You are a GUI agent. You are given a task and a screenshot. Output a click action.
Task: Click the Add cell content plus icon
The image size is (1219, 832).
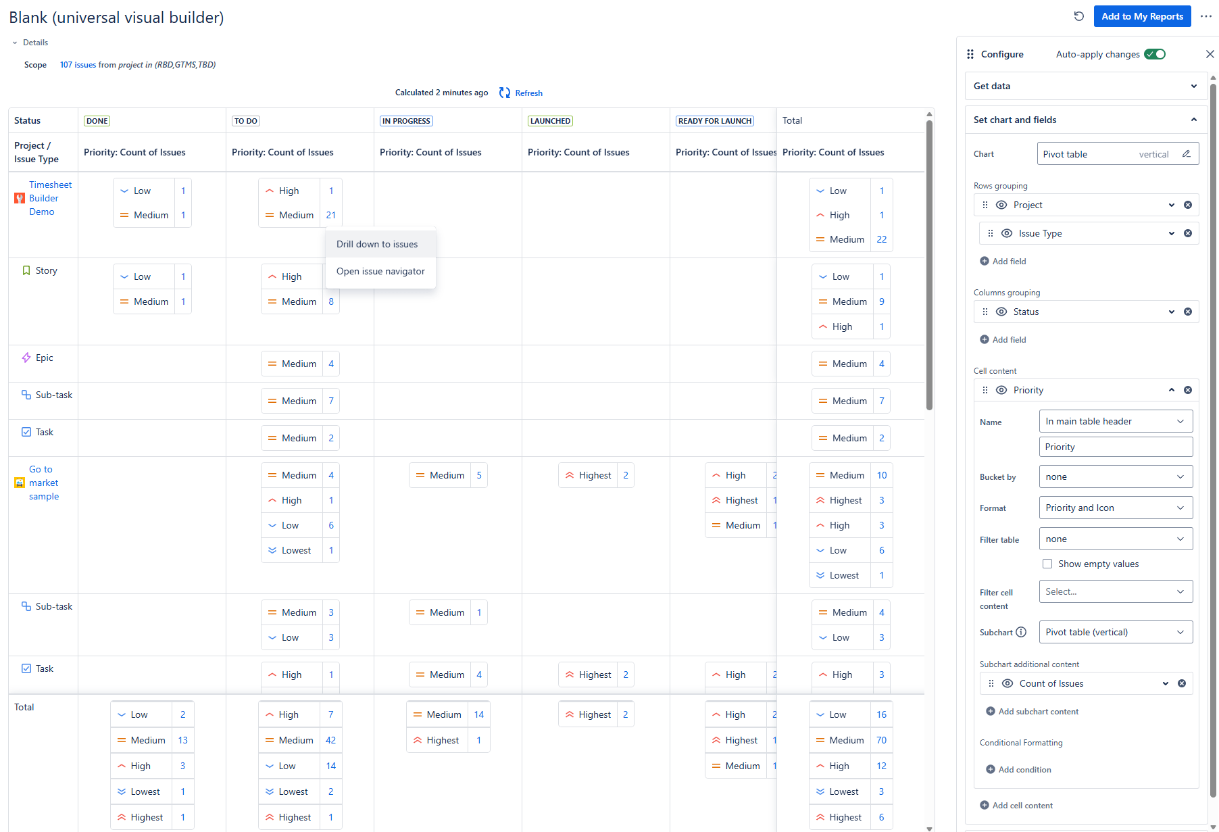(985, 805)
